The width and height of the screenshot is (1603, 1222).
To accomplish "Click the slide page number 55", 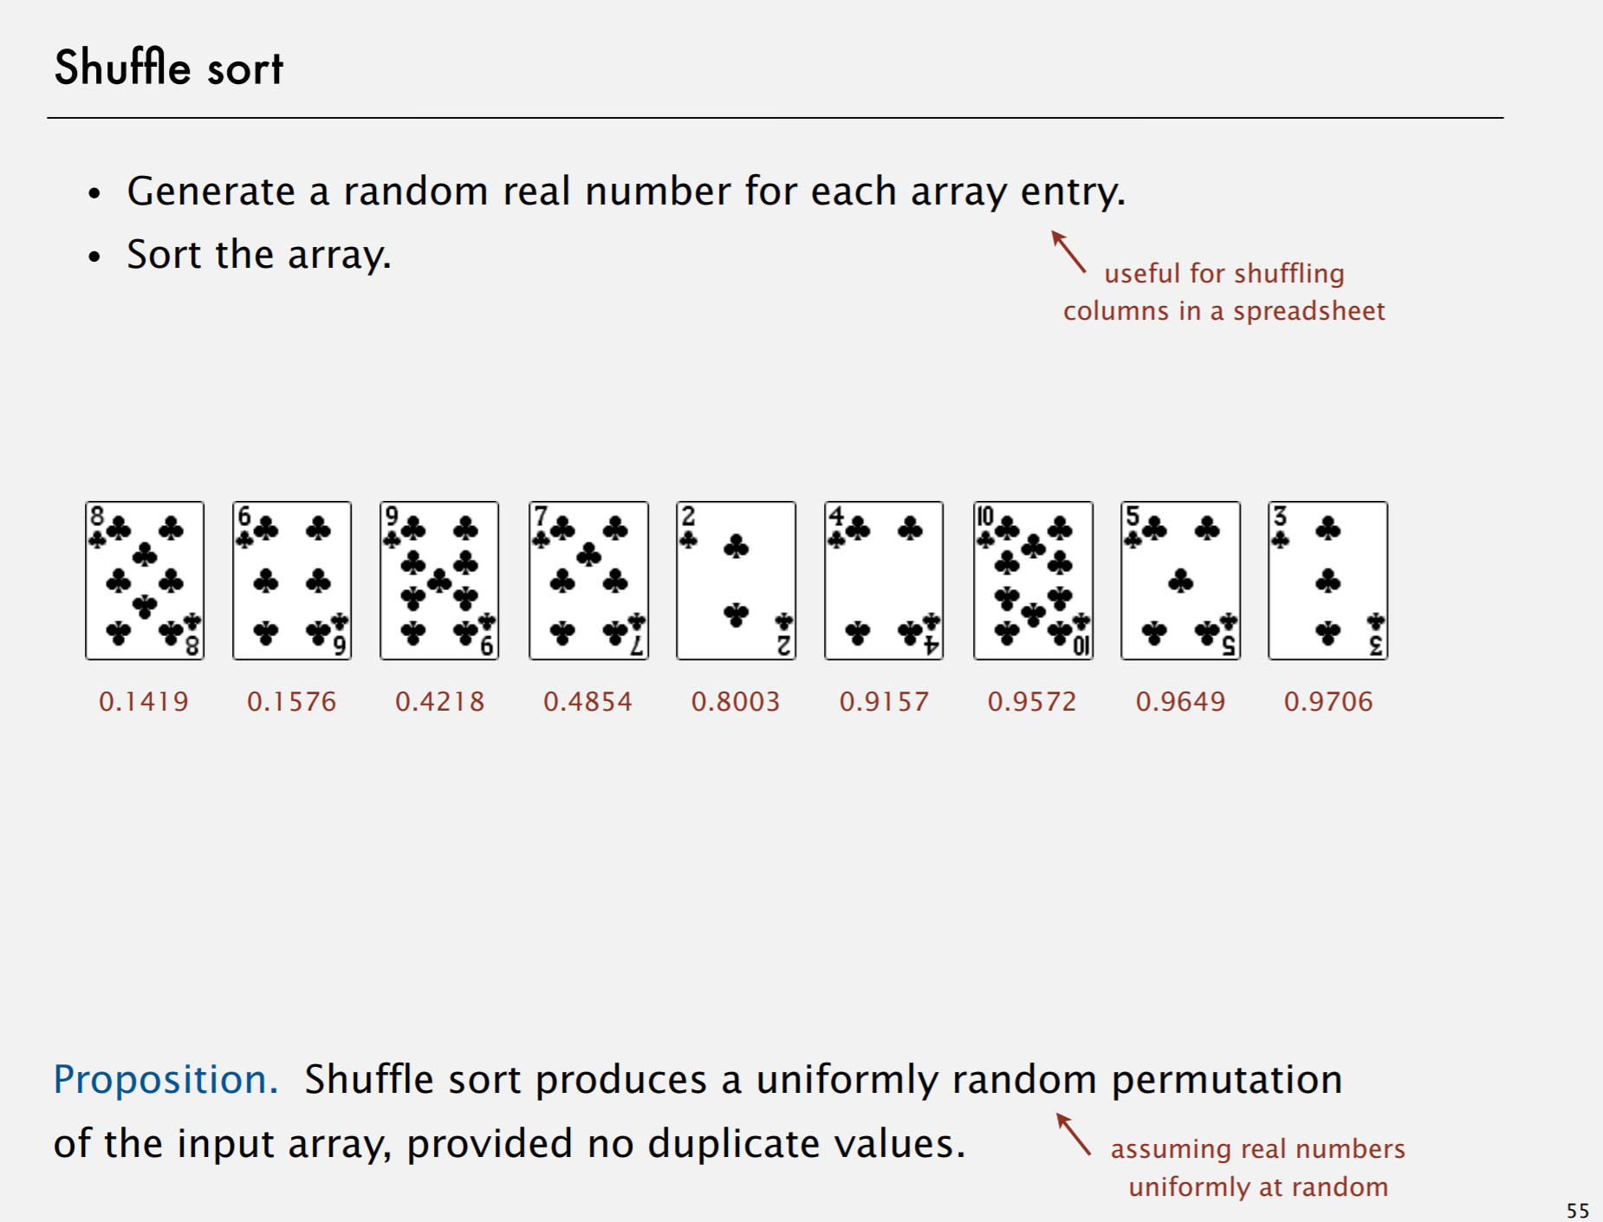I will [x=1578, y=1210].
